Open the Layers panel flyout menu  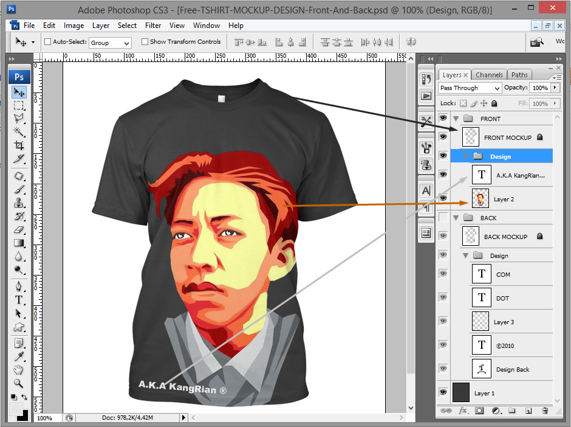pos(557,77)
